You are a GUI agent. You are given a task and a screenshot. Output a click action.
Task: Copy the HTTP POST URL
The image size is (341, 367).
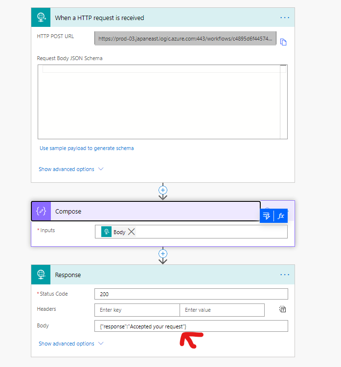tap(283, 42)
